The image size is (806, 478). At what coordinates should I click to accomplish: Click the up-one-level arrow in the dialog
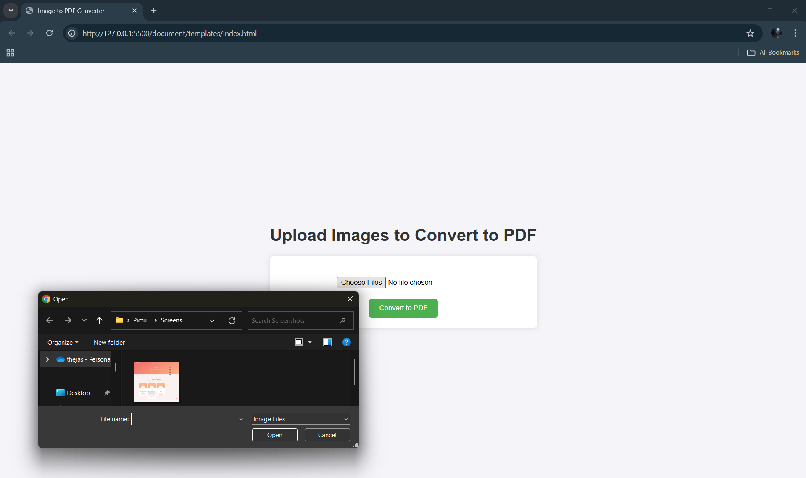(99, 320)
